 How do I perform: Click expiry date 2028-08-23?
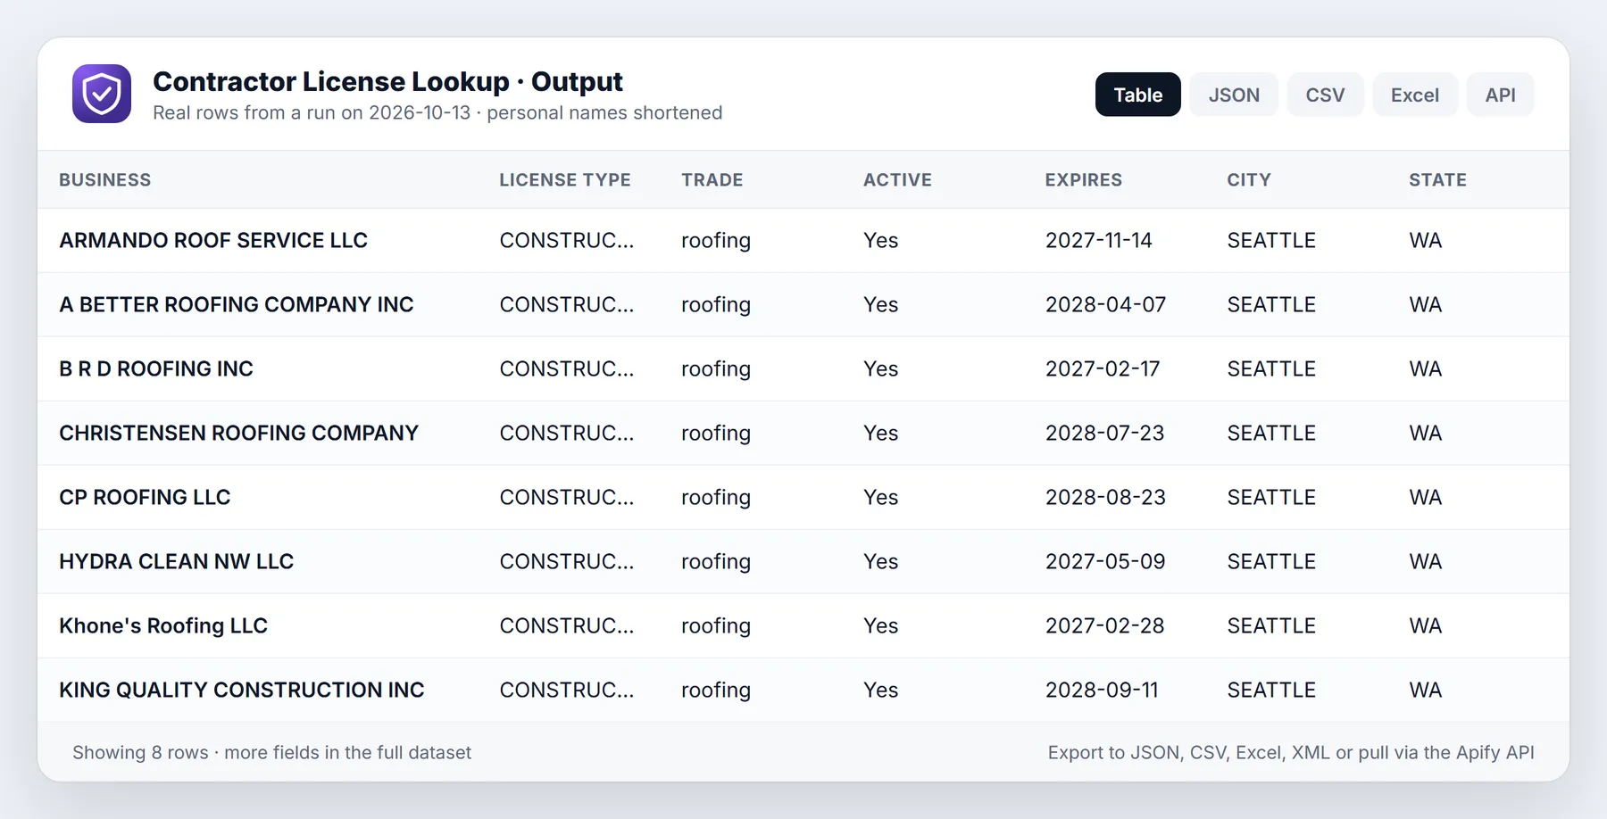tap(1105, 497)
